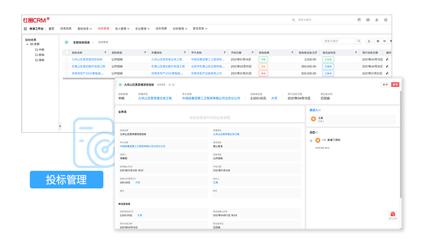This screenshot has height=245, width=422.
Task: Open the chat messages icon in header
Action: [x=368, y=20]
